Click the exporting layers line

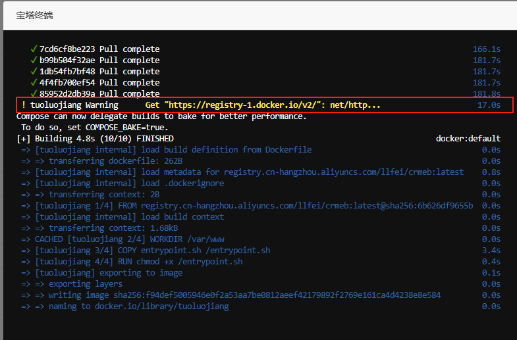[x=72, y=284]
